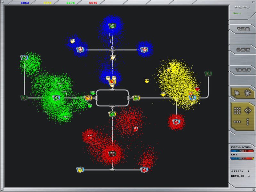The height and width of the screenshot is (192, 256).
Task: Select the clustered group mode icon
Action: pos(247,92)
